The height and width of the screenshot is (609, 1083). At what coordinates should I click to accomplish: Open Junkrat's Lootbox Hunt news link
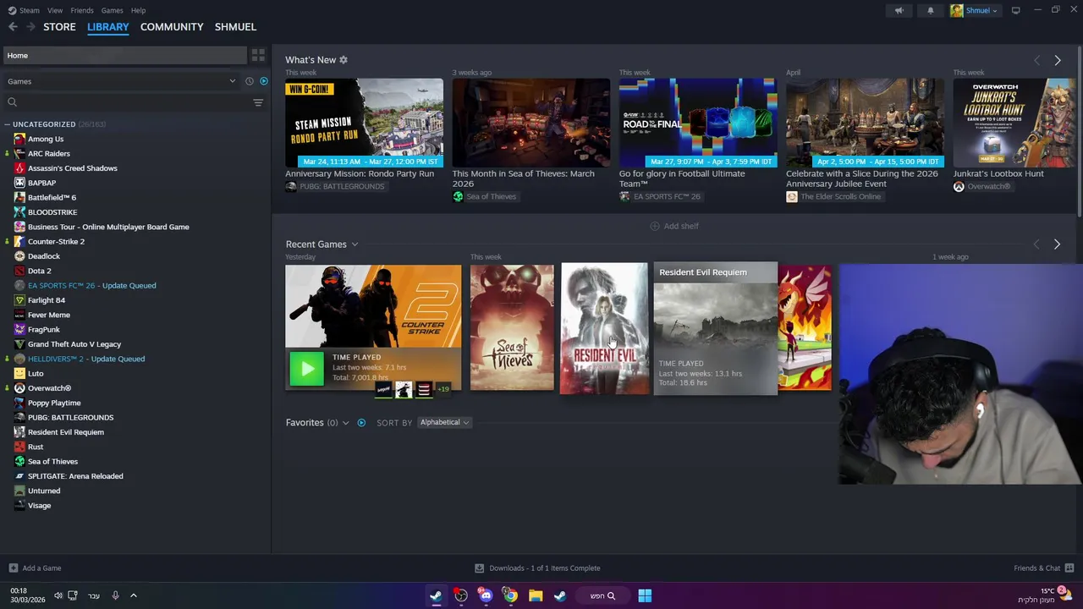pos(998,173)
